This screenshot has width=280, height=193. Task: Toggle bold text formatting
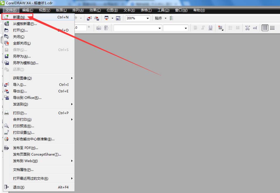pos(195,28)
